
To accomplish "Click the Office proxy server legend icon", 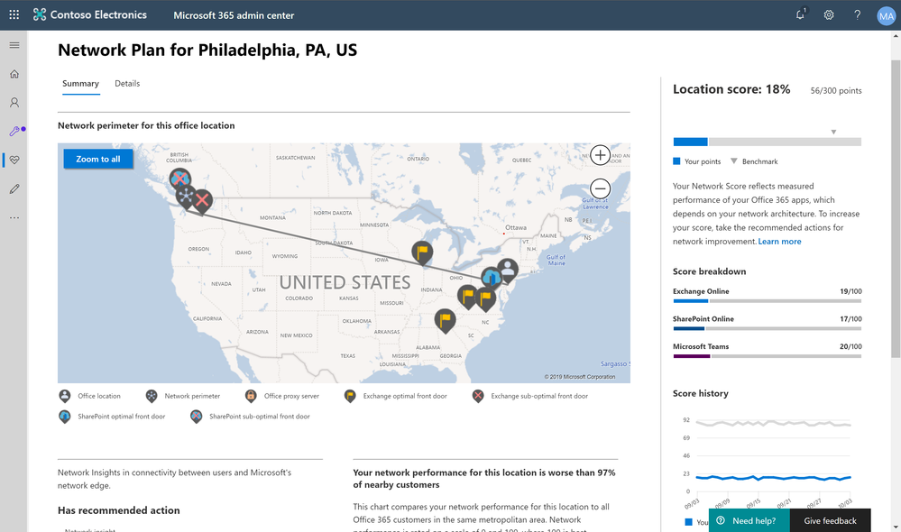I will 251,396.
